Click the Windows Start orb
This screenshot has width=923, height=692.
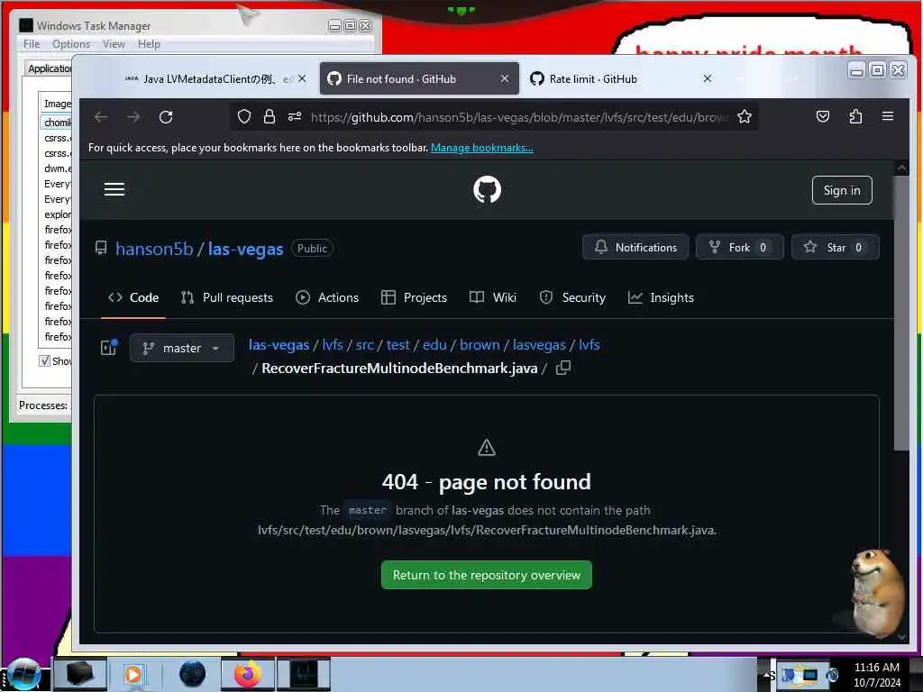click(x=24, y=674)
